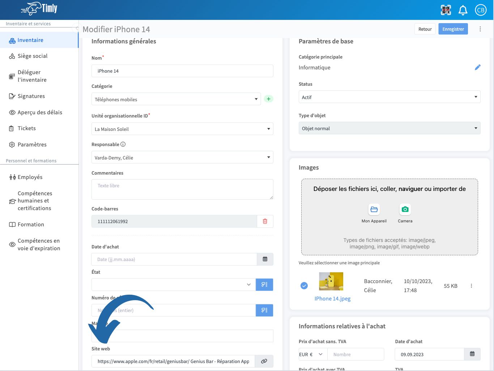Image resolution: width=494 pixels, height=371 pixels.
Task: Expand the Status dropdown showing Actif
Action: pyautogui.click(x=389, y=97)
